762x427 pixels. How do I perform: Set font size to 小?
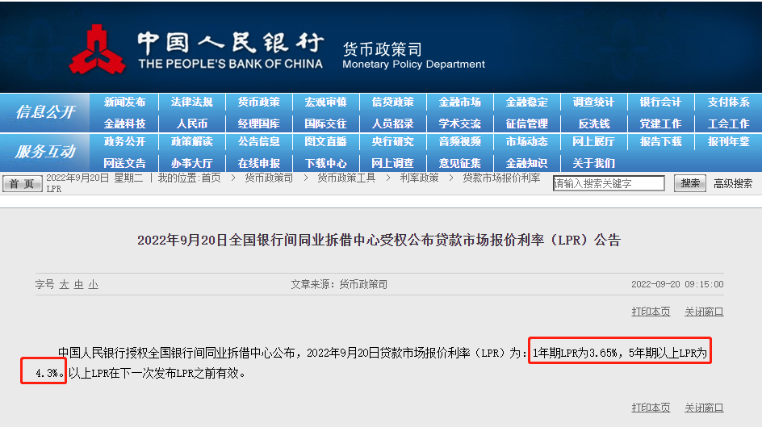94,285
